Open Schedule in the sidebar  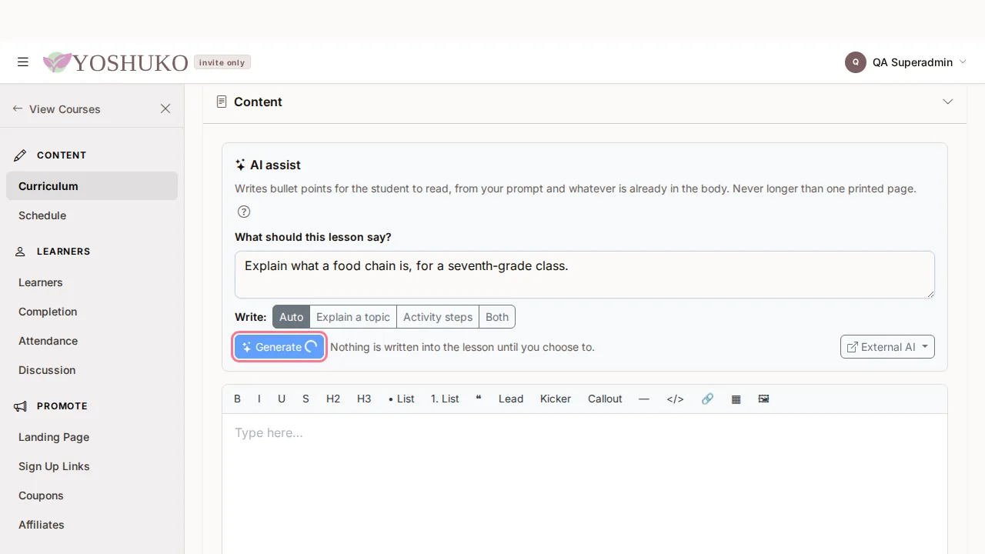coord(92,215)
